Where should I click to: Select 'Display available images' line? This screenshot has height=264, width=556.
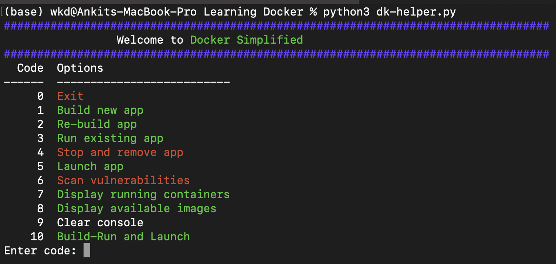tap(137, 209)
